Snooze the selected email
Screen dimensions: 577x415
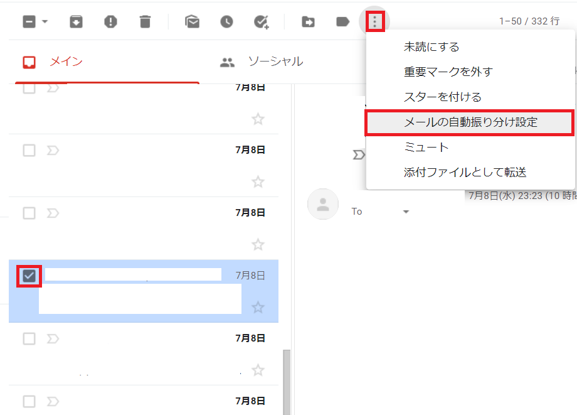(226, 21)
